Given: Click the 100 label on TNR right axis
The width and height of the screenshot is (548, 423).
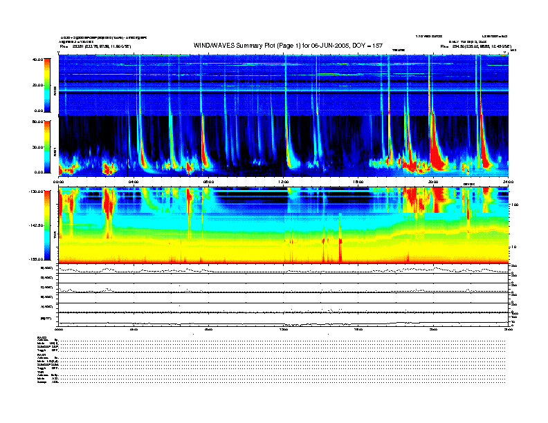Looking at the screenshot, I should (515, 205).
